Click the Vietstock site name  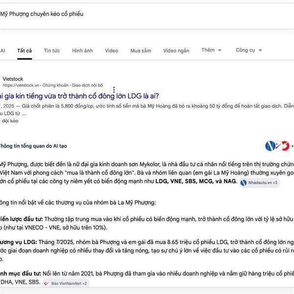(x=13, y=78)
